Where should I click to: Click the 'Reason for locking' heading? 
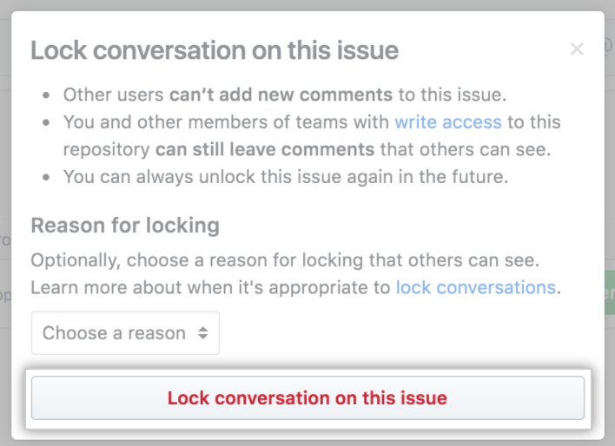pos(125,226)
